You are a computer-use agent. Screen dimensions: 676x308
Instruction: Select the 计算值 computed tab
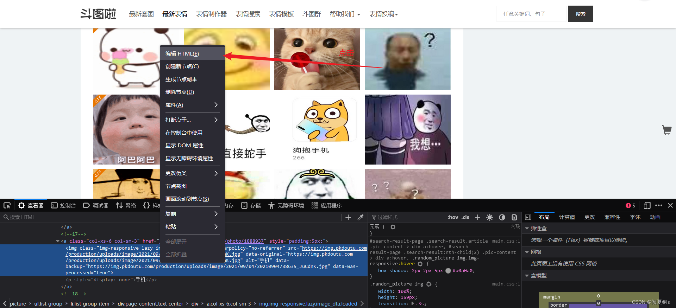pos(567,217)
